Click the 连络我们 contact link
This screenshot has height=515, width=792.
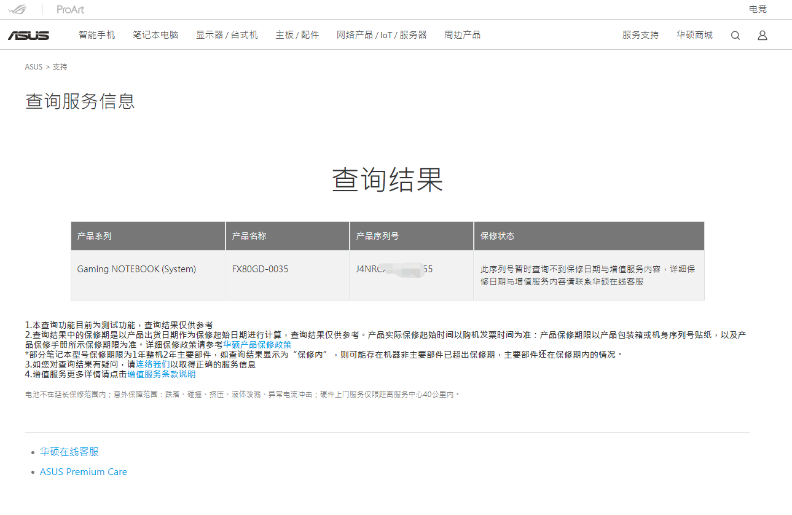pyautogui.click(x=153, y=364)
